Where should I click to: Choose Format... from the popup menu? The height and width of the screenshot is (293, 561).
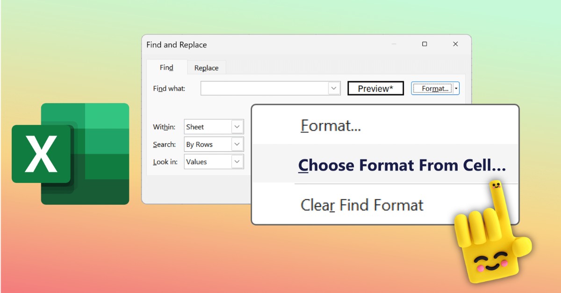tap(331, 126)
